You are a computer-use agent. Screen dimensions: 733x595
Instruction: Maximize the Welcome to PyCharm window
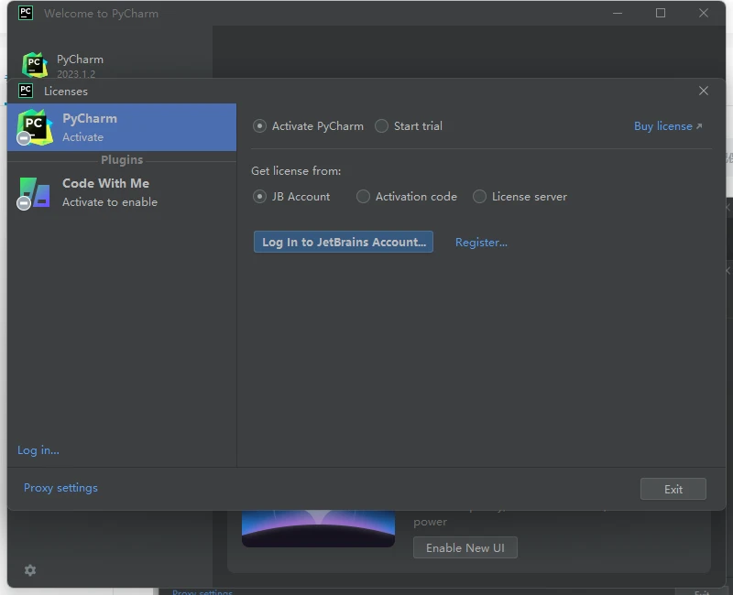click(x=661, y=13)
